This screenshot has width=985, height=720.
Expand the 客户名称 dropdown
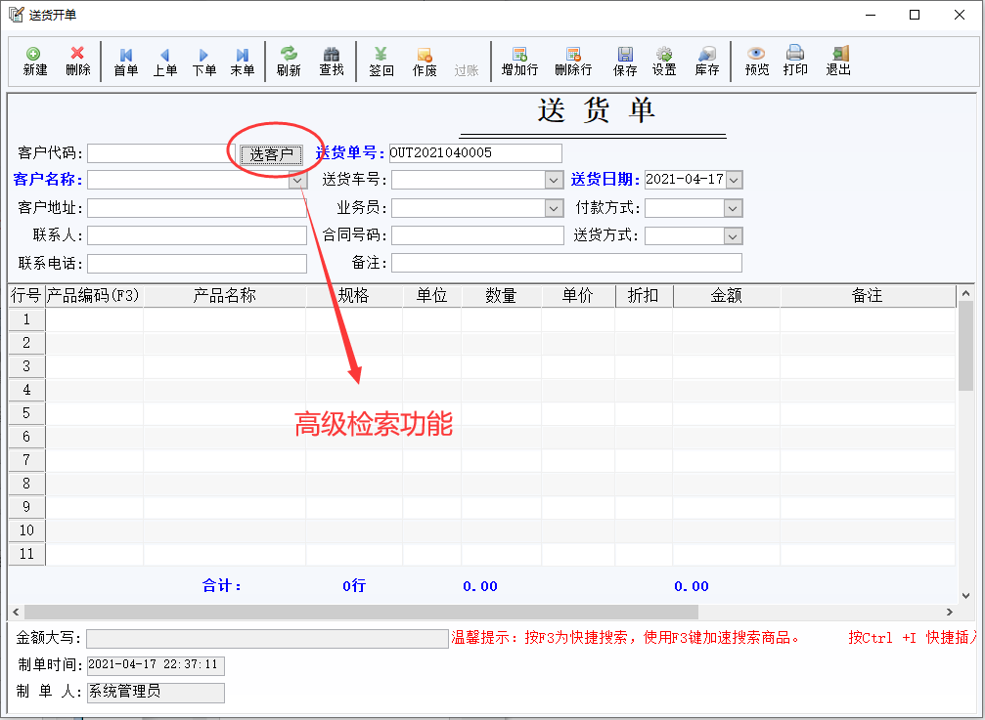[x=297, y=180]
